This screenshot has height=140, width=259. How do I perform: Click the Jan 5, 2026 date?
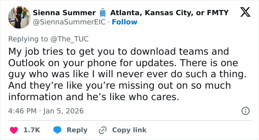pos(63,111)
